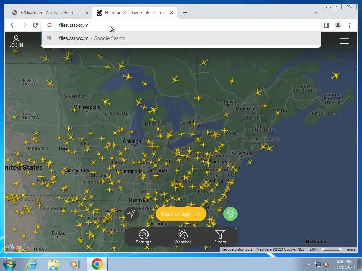Click the muted volume tray icon

pos(326,264)
